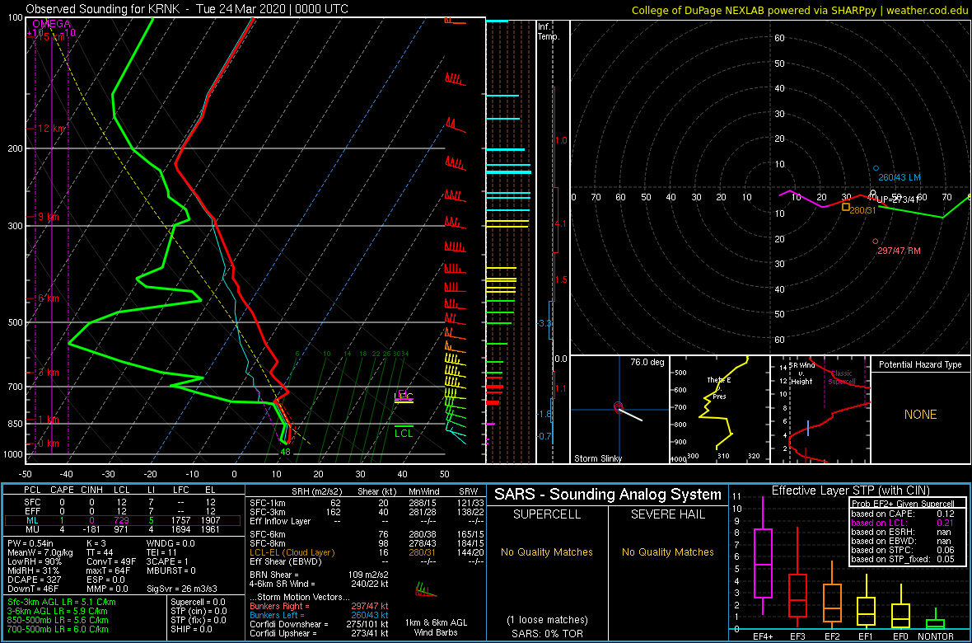Open the weather.cod.edu NEXLAB credit link

(801, 9)
